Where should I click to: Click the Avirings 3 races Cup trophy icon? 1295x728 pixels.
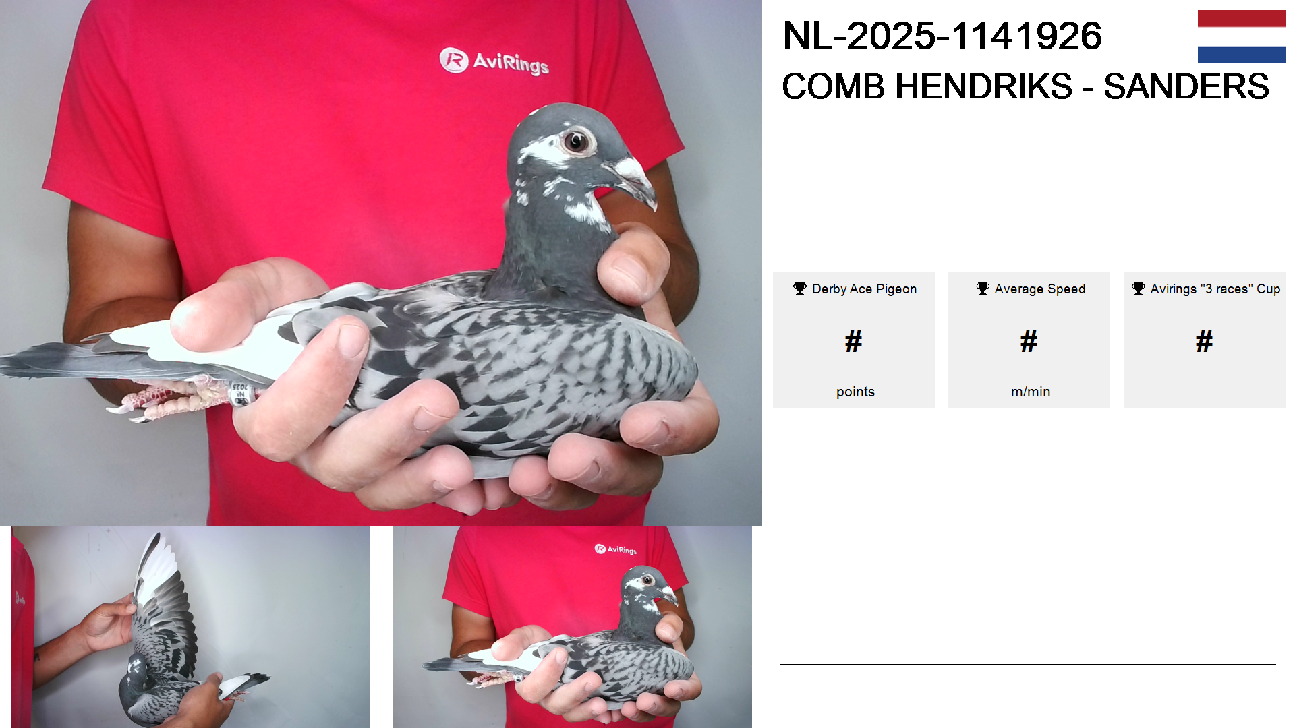[1139, 289]
